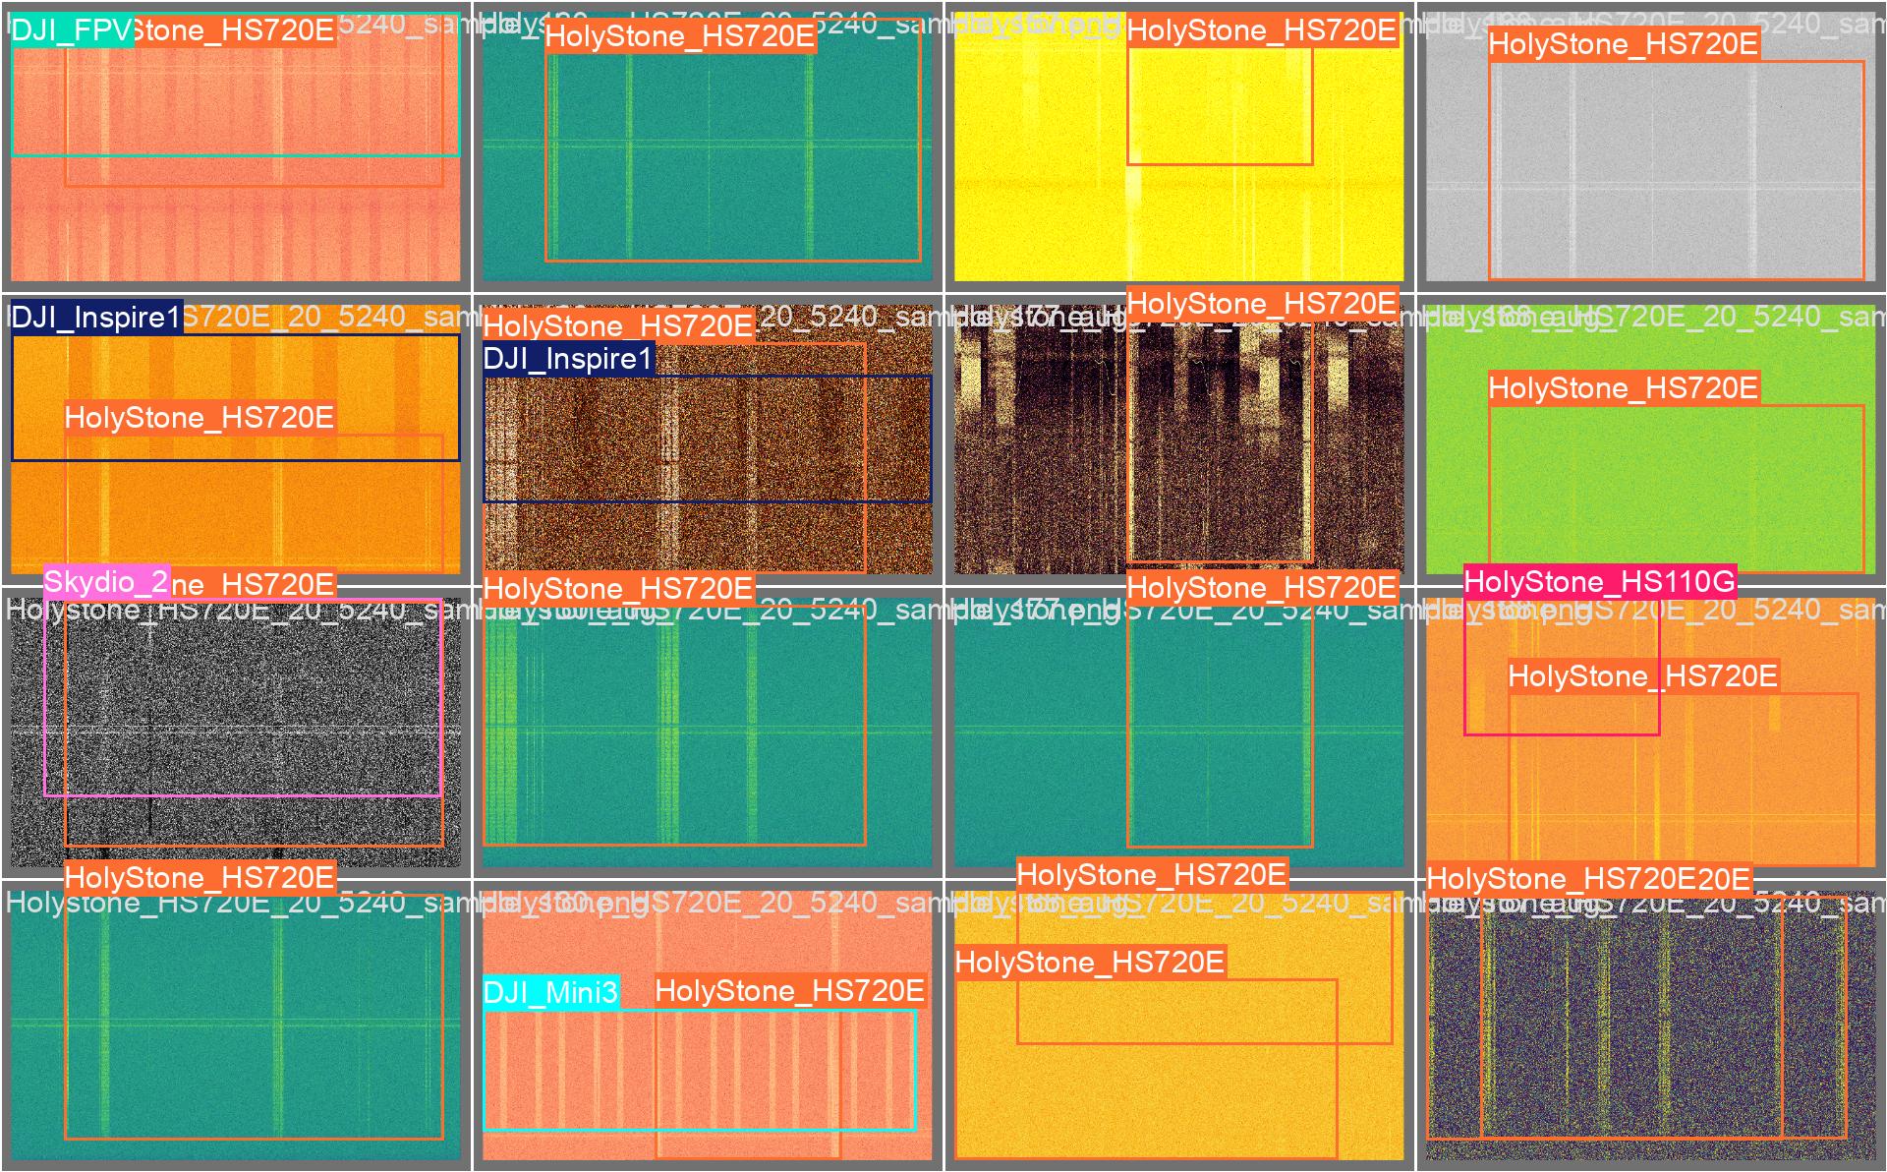The width and height of the screenshot is (1887, 1172).
Task: Click HolyStone_HS720E label on lime green tile
Action: pos(1623,388)
